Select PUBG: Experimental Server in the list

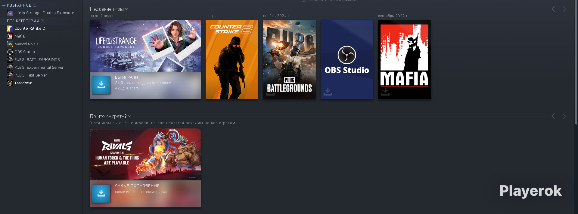39,68
